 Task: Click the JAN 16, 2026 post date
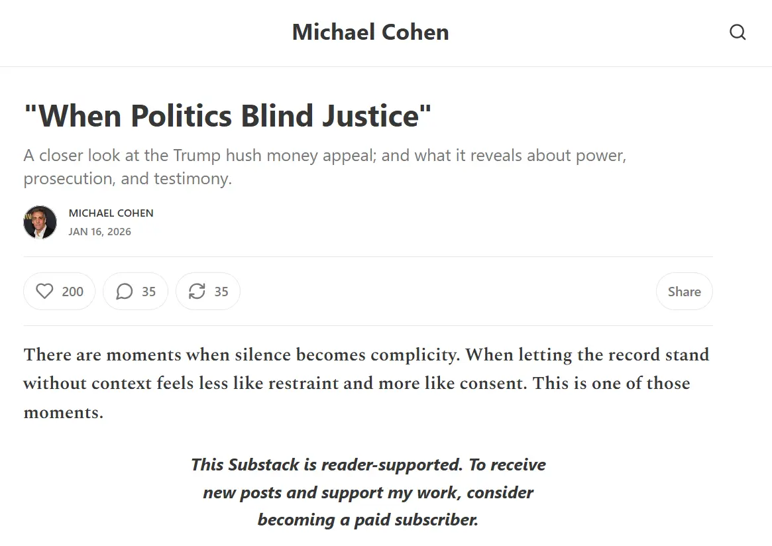[x=99, y=232]
